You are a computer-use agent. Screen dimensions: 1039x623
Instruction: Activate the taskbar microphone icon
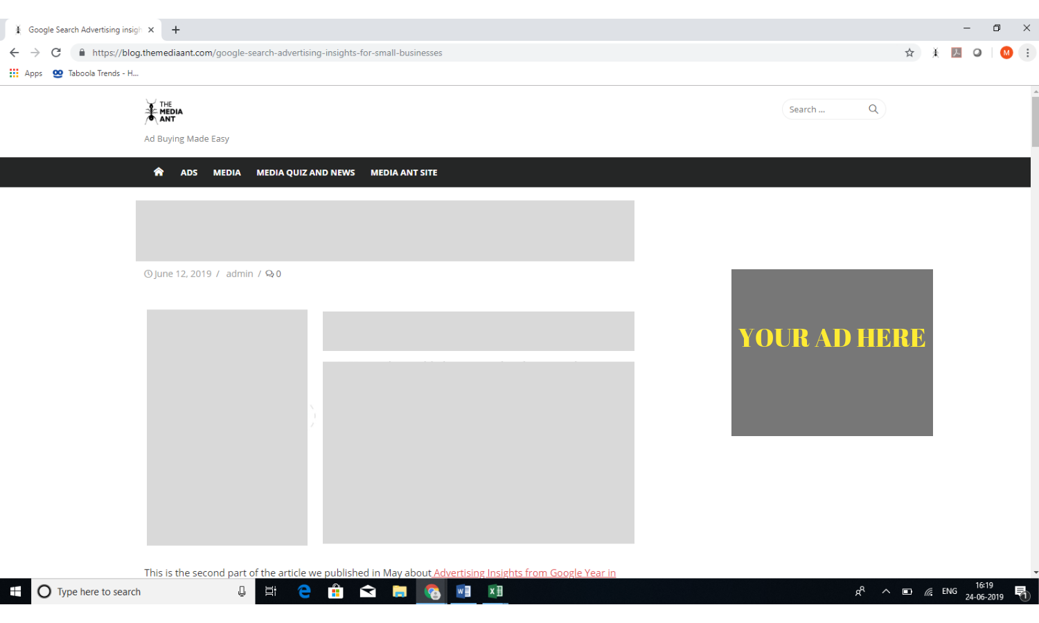pyautogui.click(x=242, y=591)
